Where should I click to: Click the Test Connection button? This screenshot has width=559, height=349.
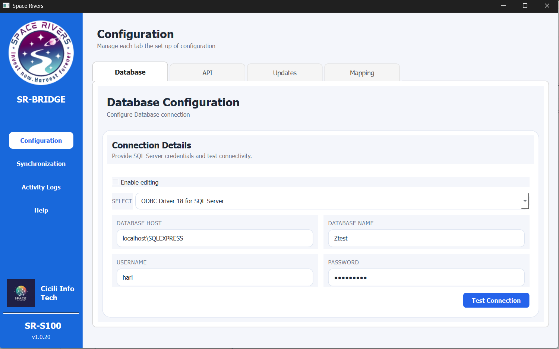(x=496, y=300)
